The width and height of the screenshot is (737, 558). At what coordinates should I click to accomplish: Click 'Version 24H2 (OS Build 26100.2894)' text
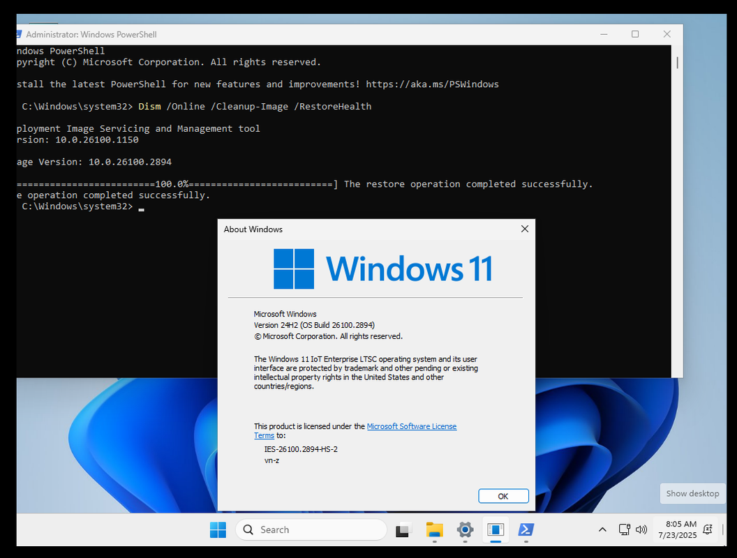pos(314,325)
